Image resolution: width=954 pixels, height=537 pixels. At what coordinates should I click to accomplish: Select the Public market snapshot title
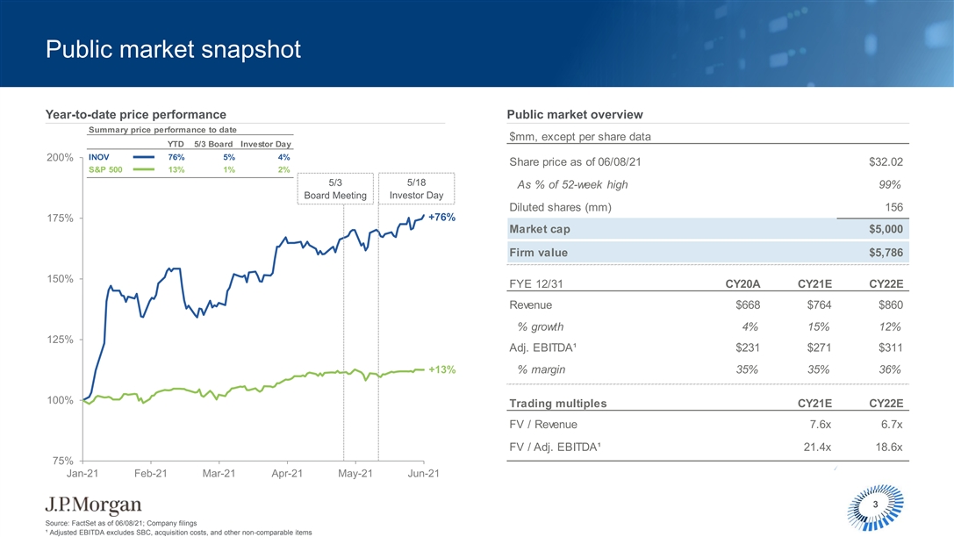(173, 50)
